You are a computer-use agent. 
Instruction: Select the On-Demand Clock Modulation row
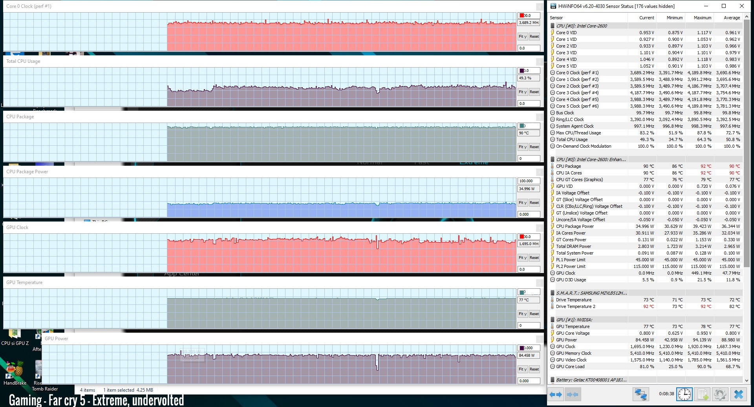tap(646, 146)
